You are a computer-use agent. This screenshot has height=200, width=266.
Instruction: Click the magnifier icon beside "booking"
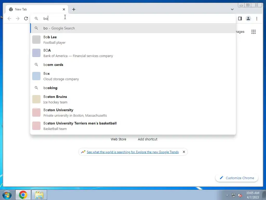(x=36, y=88)
